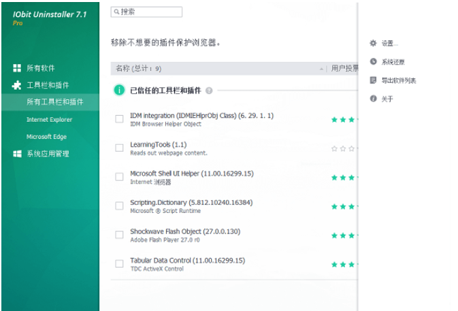The width and height of the screenshot is (458, 311).
Task: Open 系统应用管理 in the sidebar
Action: pyautogui.click(x=48, y=154)
